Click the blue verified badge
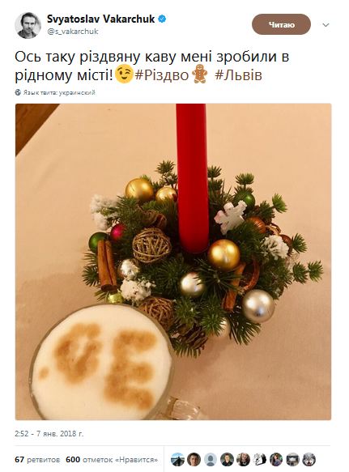 [162, 19]
